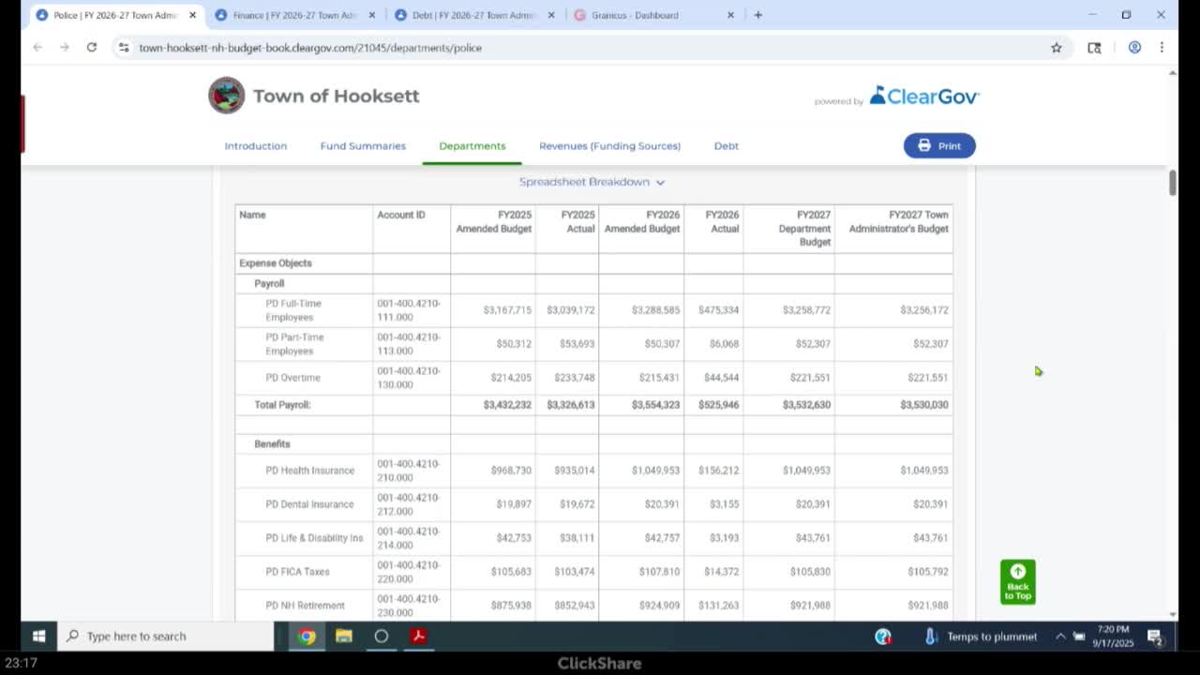Click the media/search side panel icon
Screen dimensions: 1200x675
1094,48
